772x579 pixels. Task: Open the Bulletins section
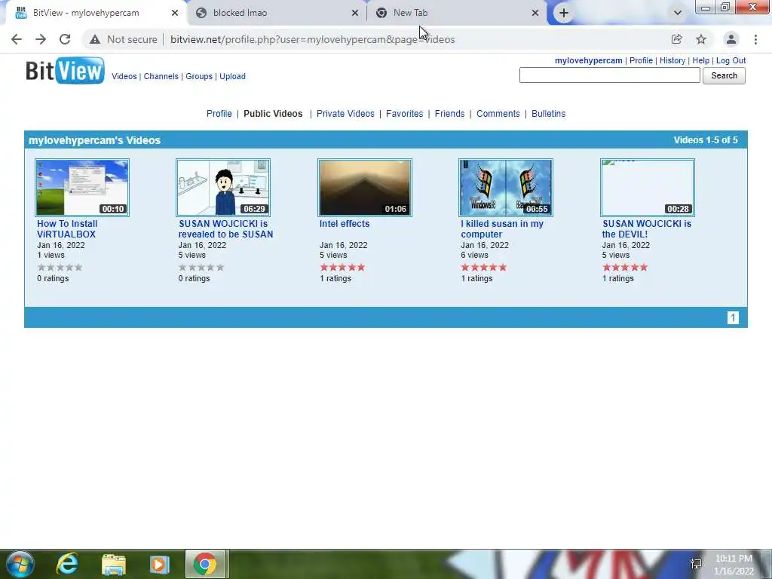click(549, 114)
